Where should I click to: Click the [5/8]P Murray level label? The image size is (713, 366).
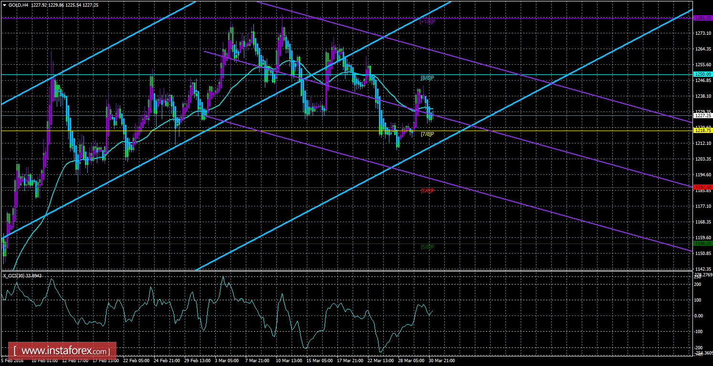click(427, 247)
